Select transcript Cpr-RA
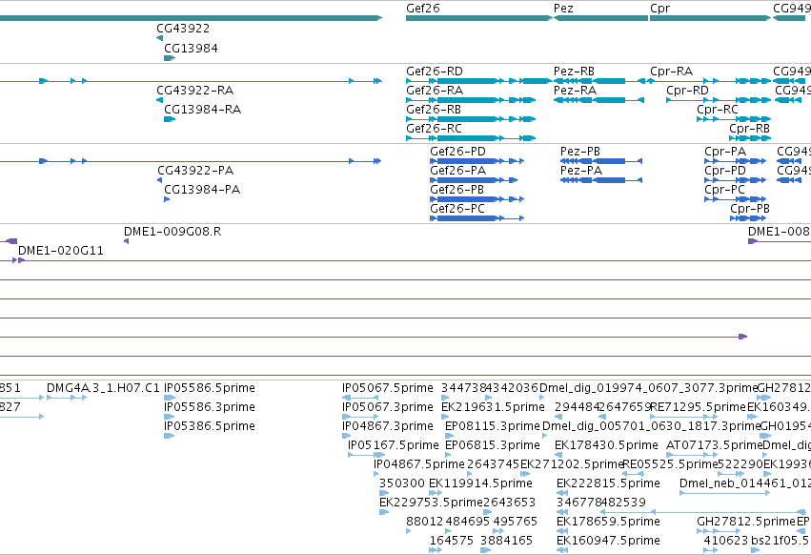This screenshot has width=811, height=555. [710, 81]
